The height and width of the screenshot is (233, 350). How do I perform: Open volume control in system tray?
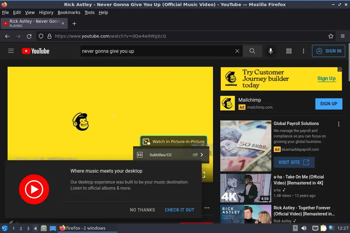[304, 228]
